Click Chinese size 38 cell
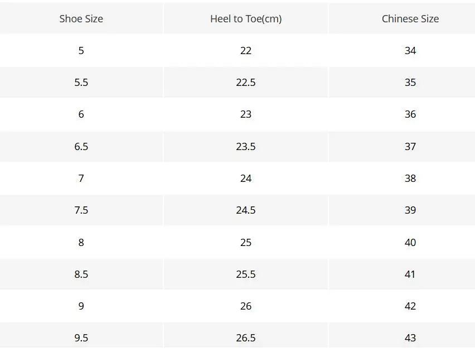The width and height of the screenshot is (475, 352). (x=410, y=179)
